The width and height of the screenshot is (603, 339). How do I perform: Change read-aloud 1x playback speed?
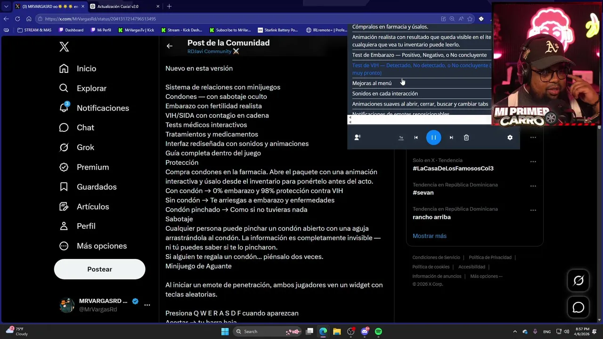click(x=401, y=137)
